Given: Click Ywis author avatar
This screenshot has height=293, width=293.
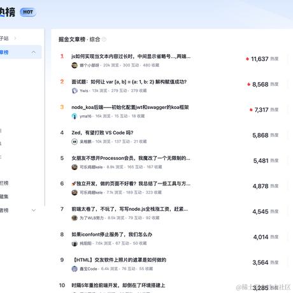Looking at the screenshot, I should (x=75, y=90).
